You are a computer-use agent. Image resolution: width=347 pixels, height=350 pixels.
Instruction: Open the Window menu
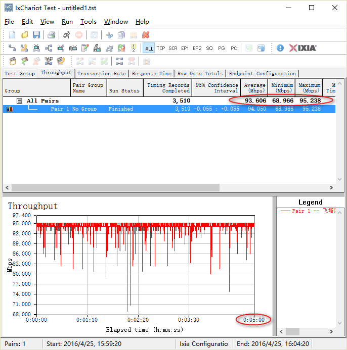tap(116, 22)
